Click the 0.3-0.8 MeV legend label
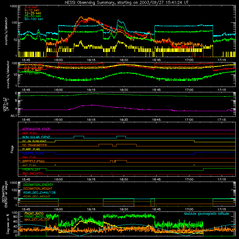The image size is (239, 239). (34, 67)
